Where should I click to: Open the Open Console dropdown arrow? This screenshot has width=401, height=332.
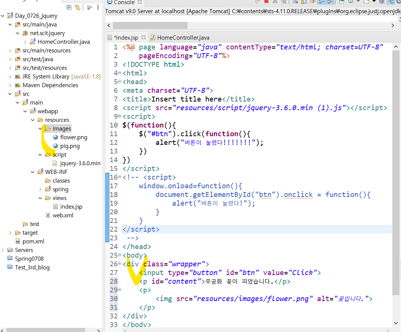[374, 1]
